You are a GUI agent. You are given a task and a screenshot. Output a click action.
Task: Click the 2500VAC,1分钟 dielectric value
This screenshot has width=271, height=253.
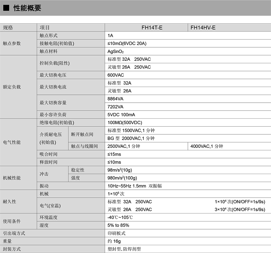(124, 146)
